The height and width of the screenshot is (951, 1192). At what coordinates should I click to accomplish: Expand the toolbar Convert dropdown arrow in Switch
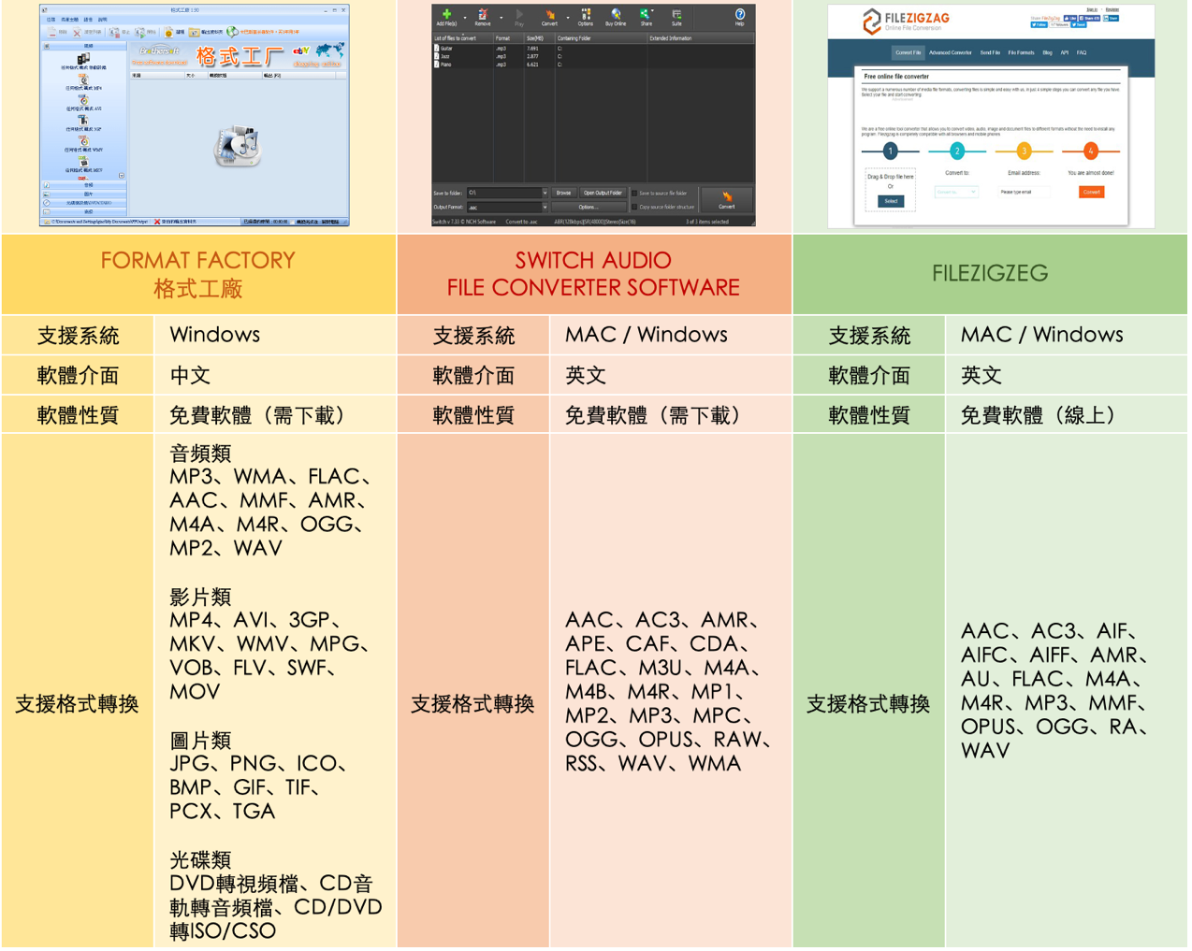(x=568, y=18)
